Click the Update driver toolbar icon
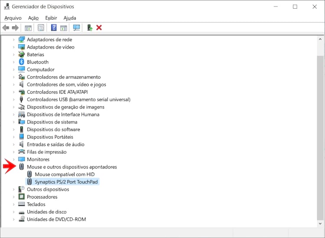 [x=90, y=28]
